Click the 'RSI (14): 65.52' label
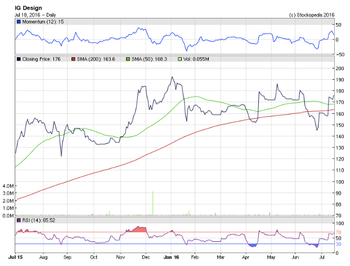This screenshot has height=266, width=350. [x=39, y=221]
